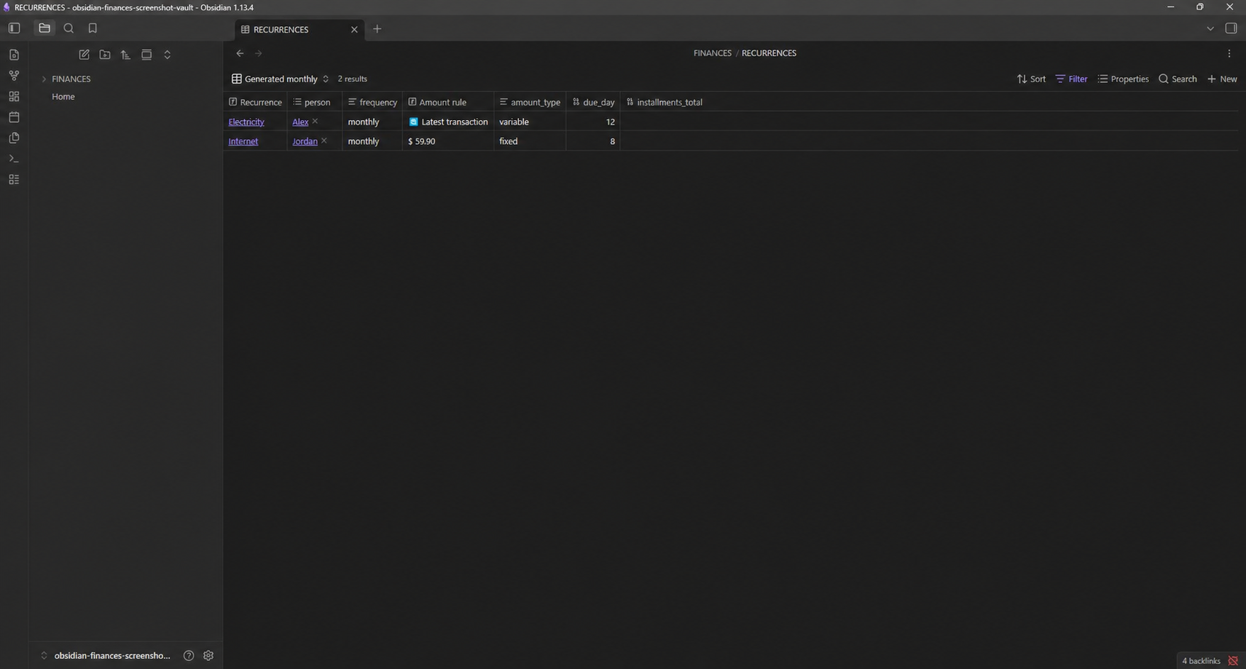Open settings gear icon

coord(208,656)
